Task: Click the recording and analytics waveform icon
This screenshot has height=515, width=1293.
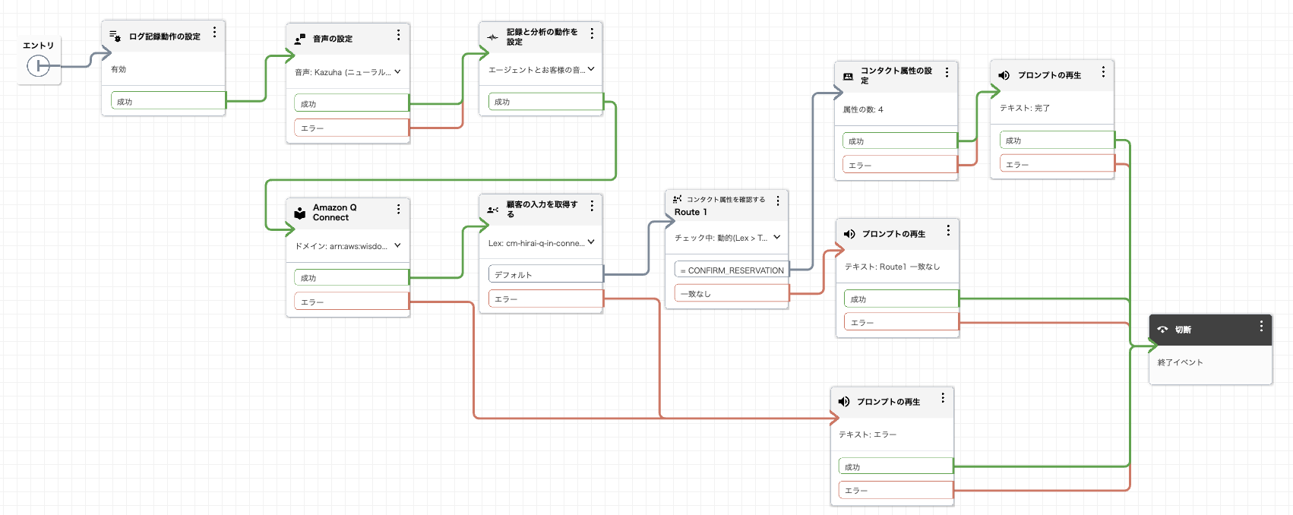Action: (492, 37)
